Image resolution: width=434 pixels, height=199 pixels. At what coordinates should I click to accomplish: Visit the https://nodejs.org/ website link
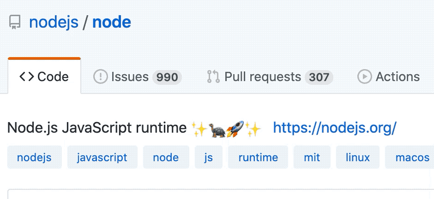(x=335, y=128)
